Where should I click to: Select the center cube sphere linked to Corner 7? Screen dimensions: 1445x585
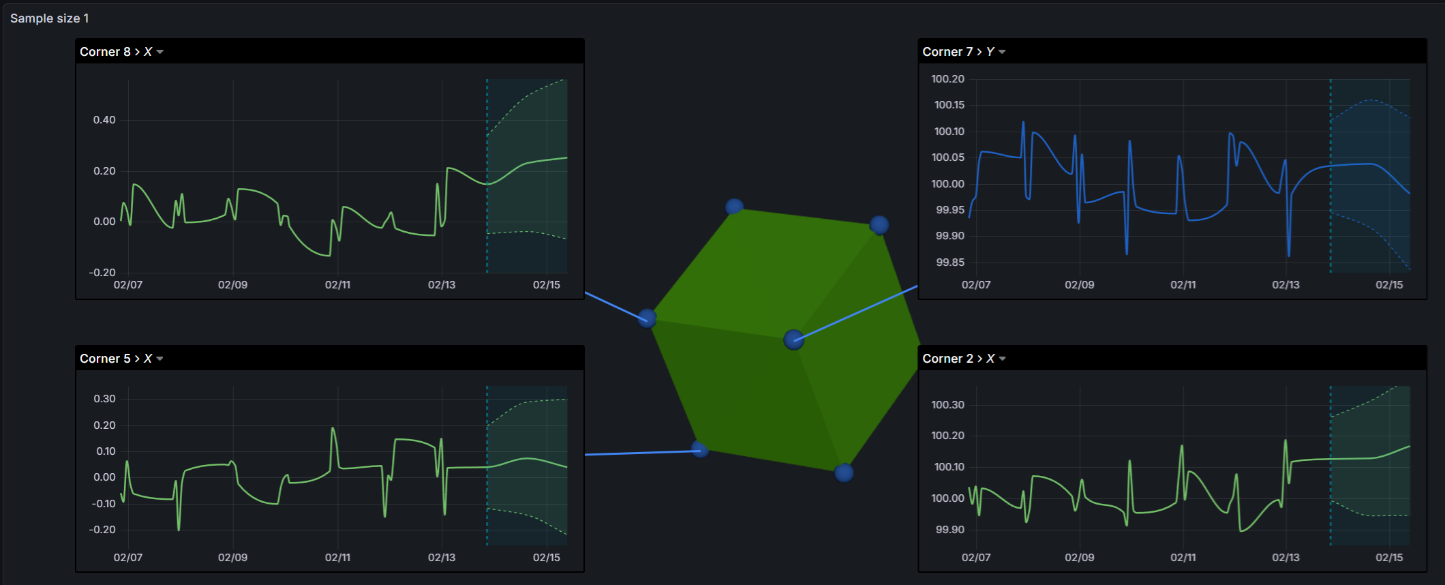(x=793, y=340)
